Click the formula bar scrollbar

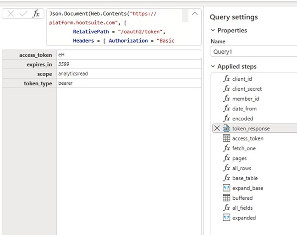coord(185,16)
